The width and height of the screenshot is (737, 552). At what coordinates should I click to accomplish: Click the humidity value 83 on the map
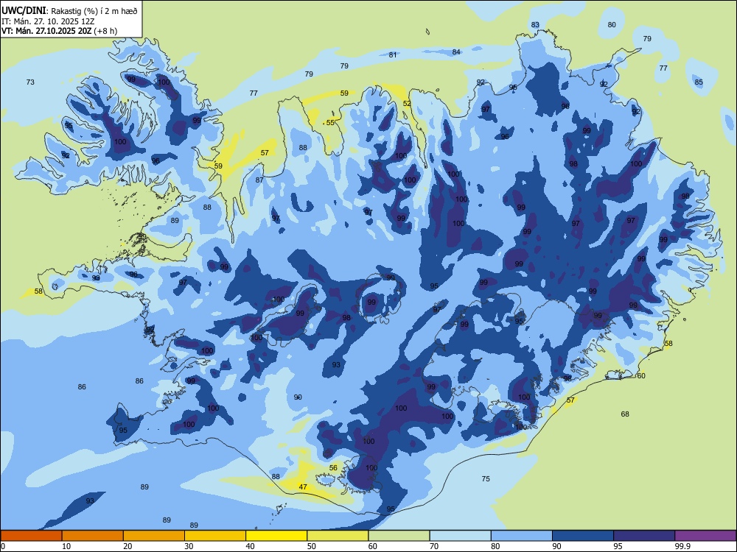pyautogui.click(x=535, y=25)
